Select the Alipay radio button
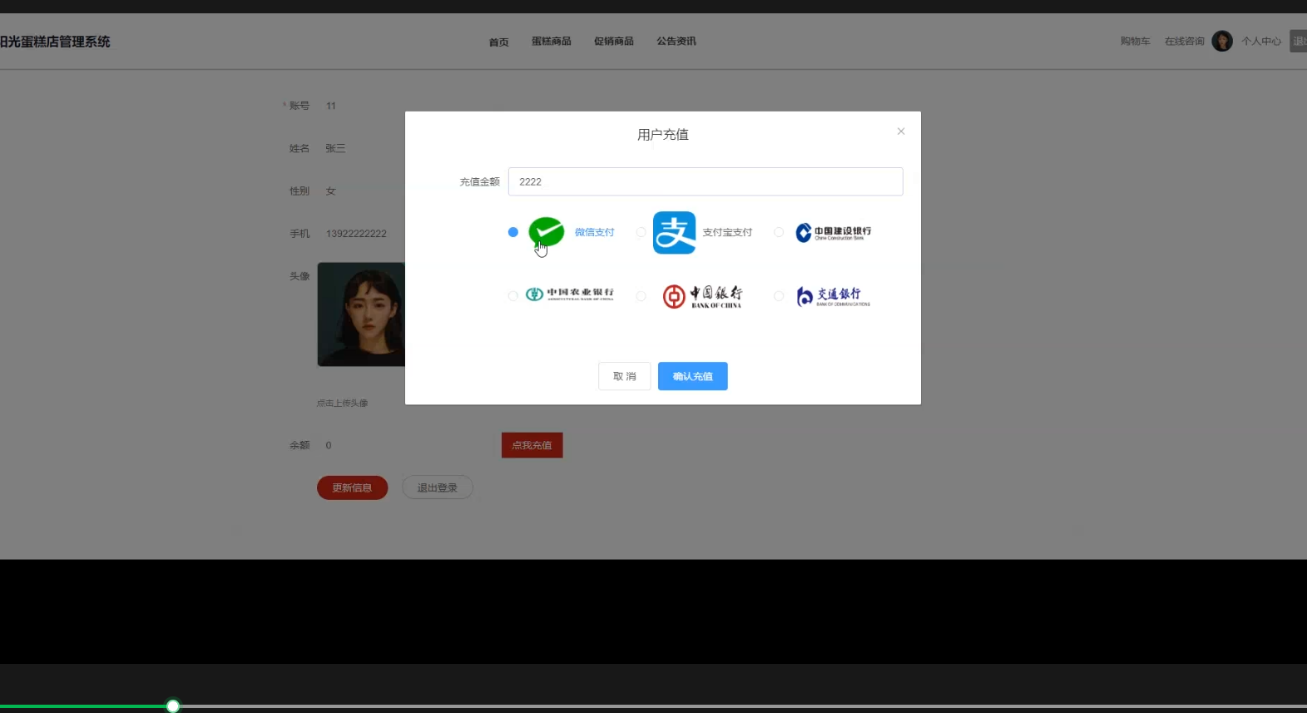The image size is (1307, 713). [x=641, y=232]
